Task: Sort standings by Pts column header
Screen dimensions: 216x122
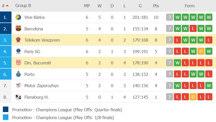Action: pyautogui.click(x=156, y=6)
